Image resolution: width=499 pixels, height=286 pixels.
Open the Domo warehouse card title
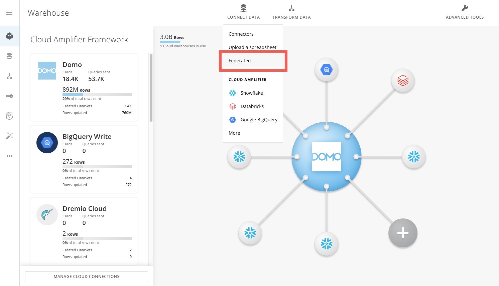[x=72, y=65]
